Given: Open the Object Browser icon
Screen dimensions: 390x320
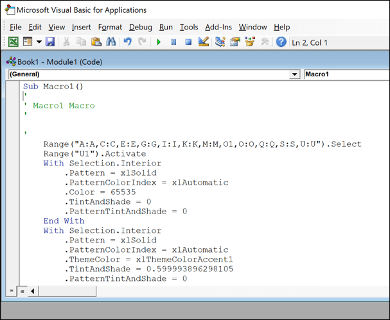Looking at the screenshot, I should 250,42.
